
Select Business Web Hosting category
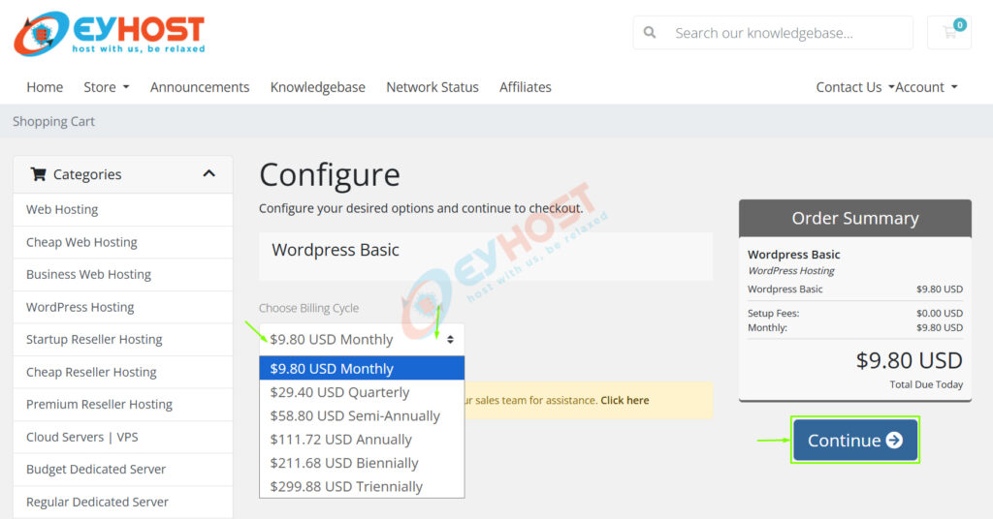[x=123, y=274]
